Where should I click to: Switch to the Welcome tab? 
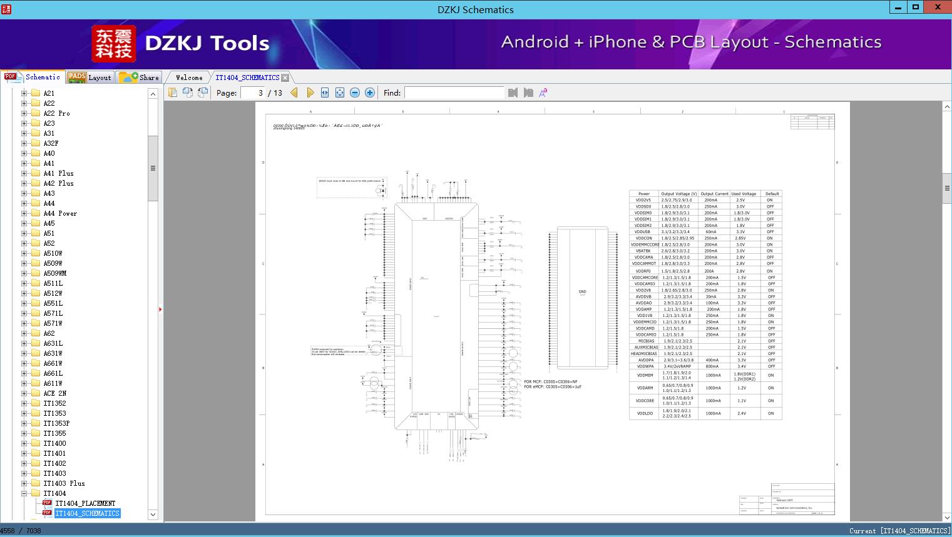pyautogui.click(x=189, y=78)
